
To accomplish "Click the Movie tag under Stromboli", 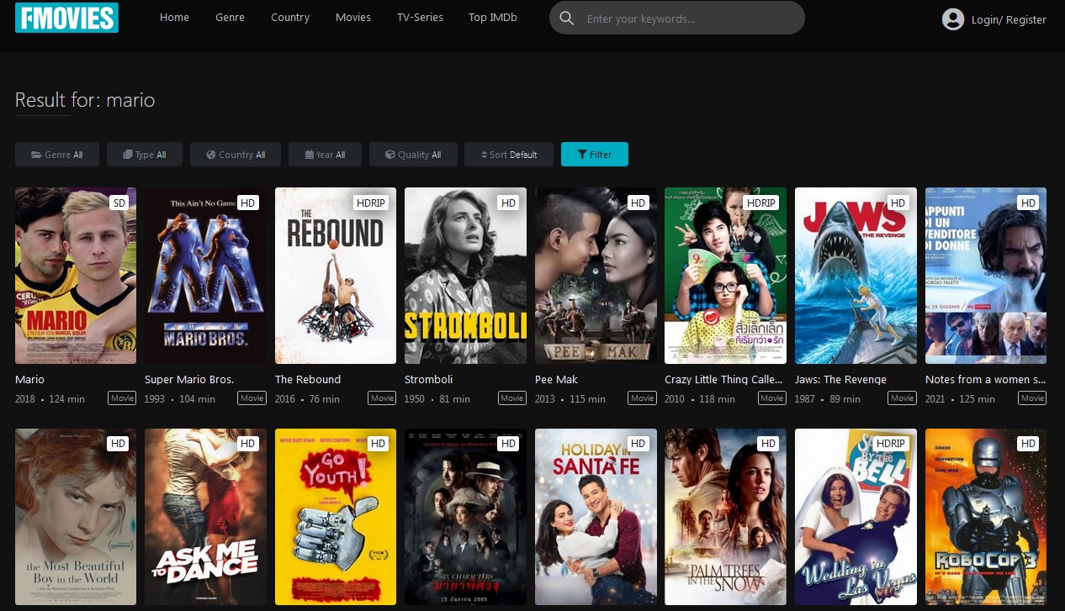I will [x=512, y=398].
